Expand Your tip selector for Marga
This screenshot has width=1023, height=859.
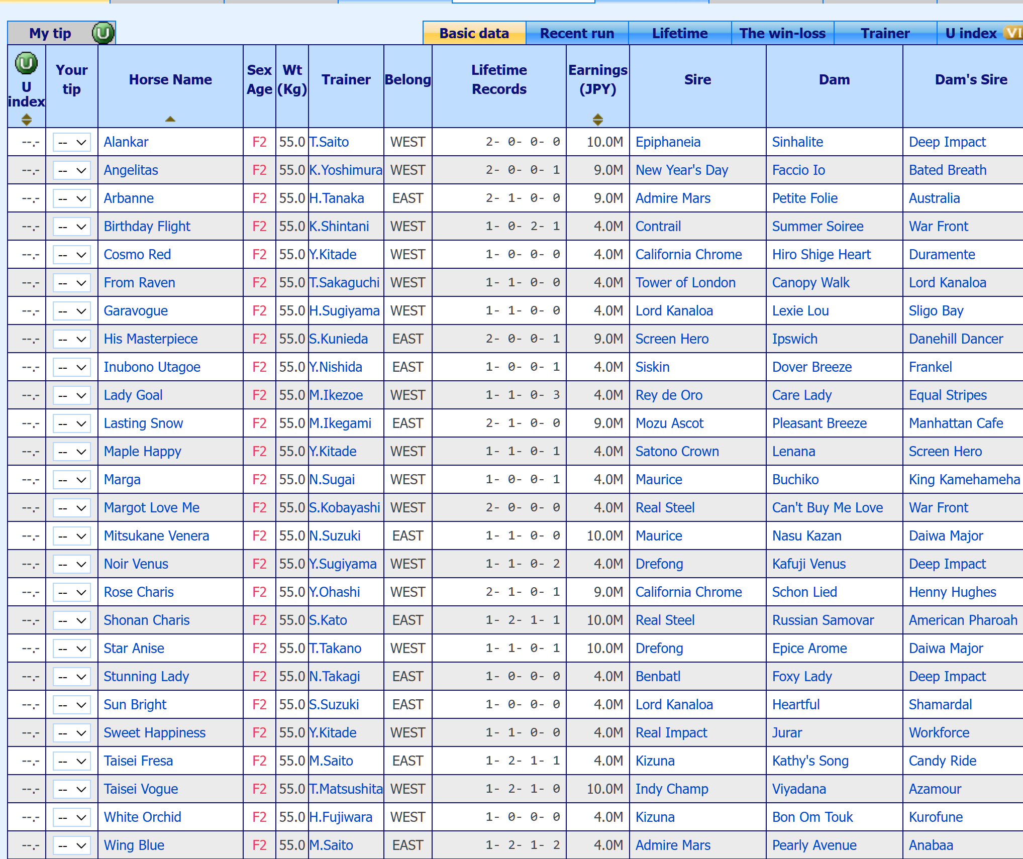pos(71,480)
